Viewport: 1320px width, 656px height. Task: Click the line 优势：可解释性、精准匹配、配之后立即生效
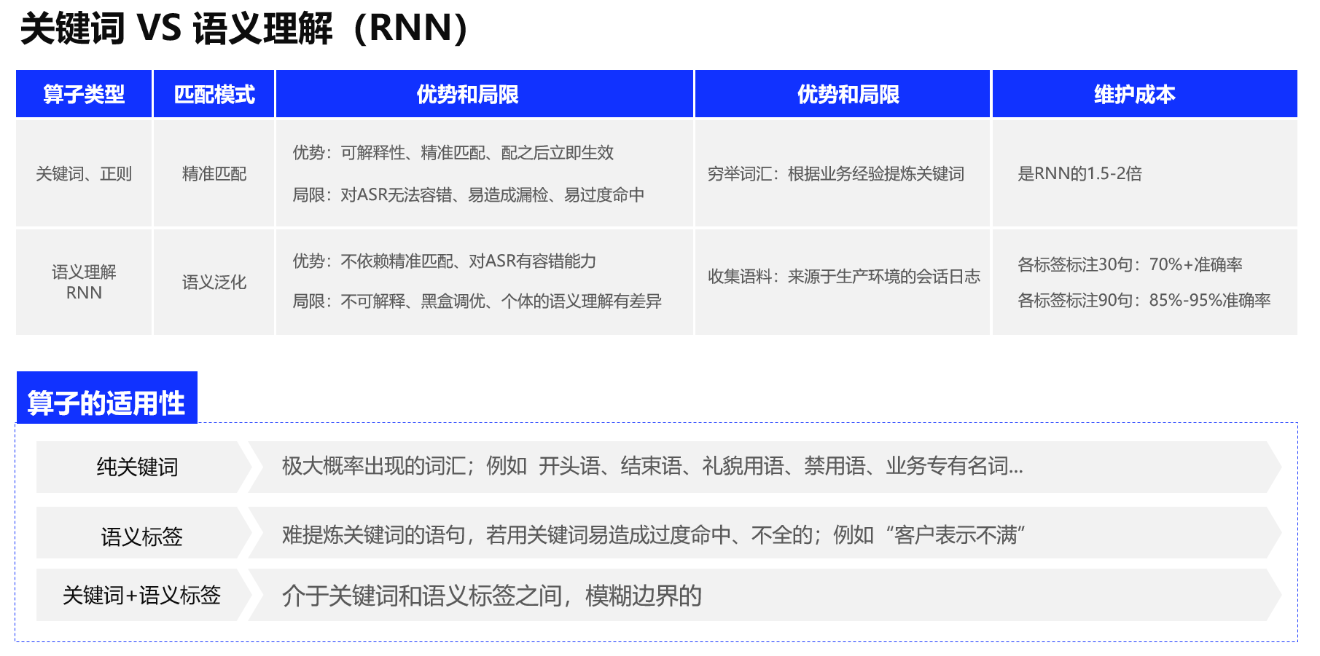point(453,152)
